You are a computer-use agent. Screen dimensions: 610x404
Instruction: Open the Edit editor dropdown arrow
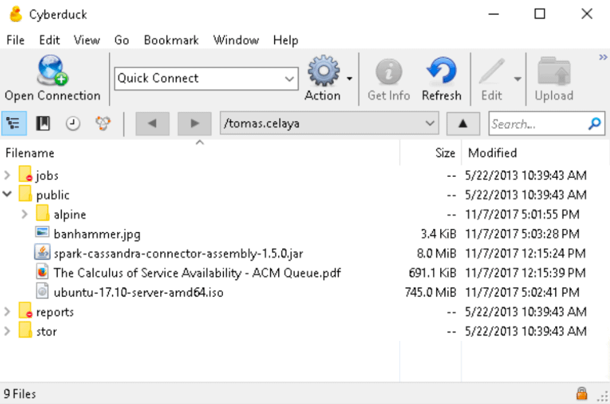click(x=518, y=79)
